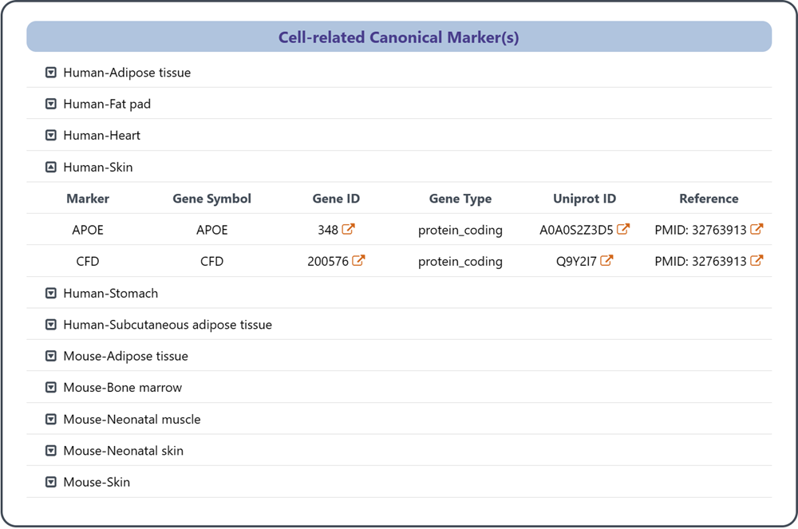798x529 pixels.
Task: Click the Cell-related Canonical Marker(s) header
Action: point(399,38)
